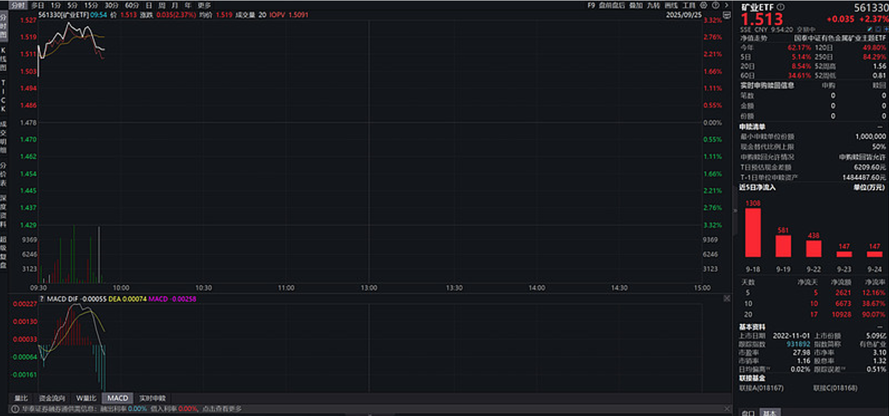Switch to monthly 月 K-line
This screenshot has width=889, height=416.
point(175,5)
